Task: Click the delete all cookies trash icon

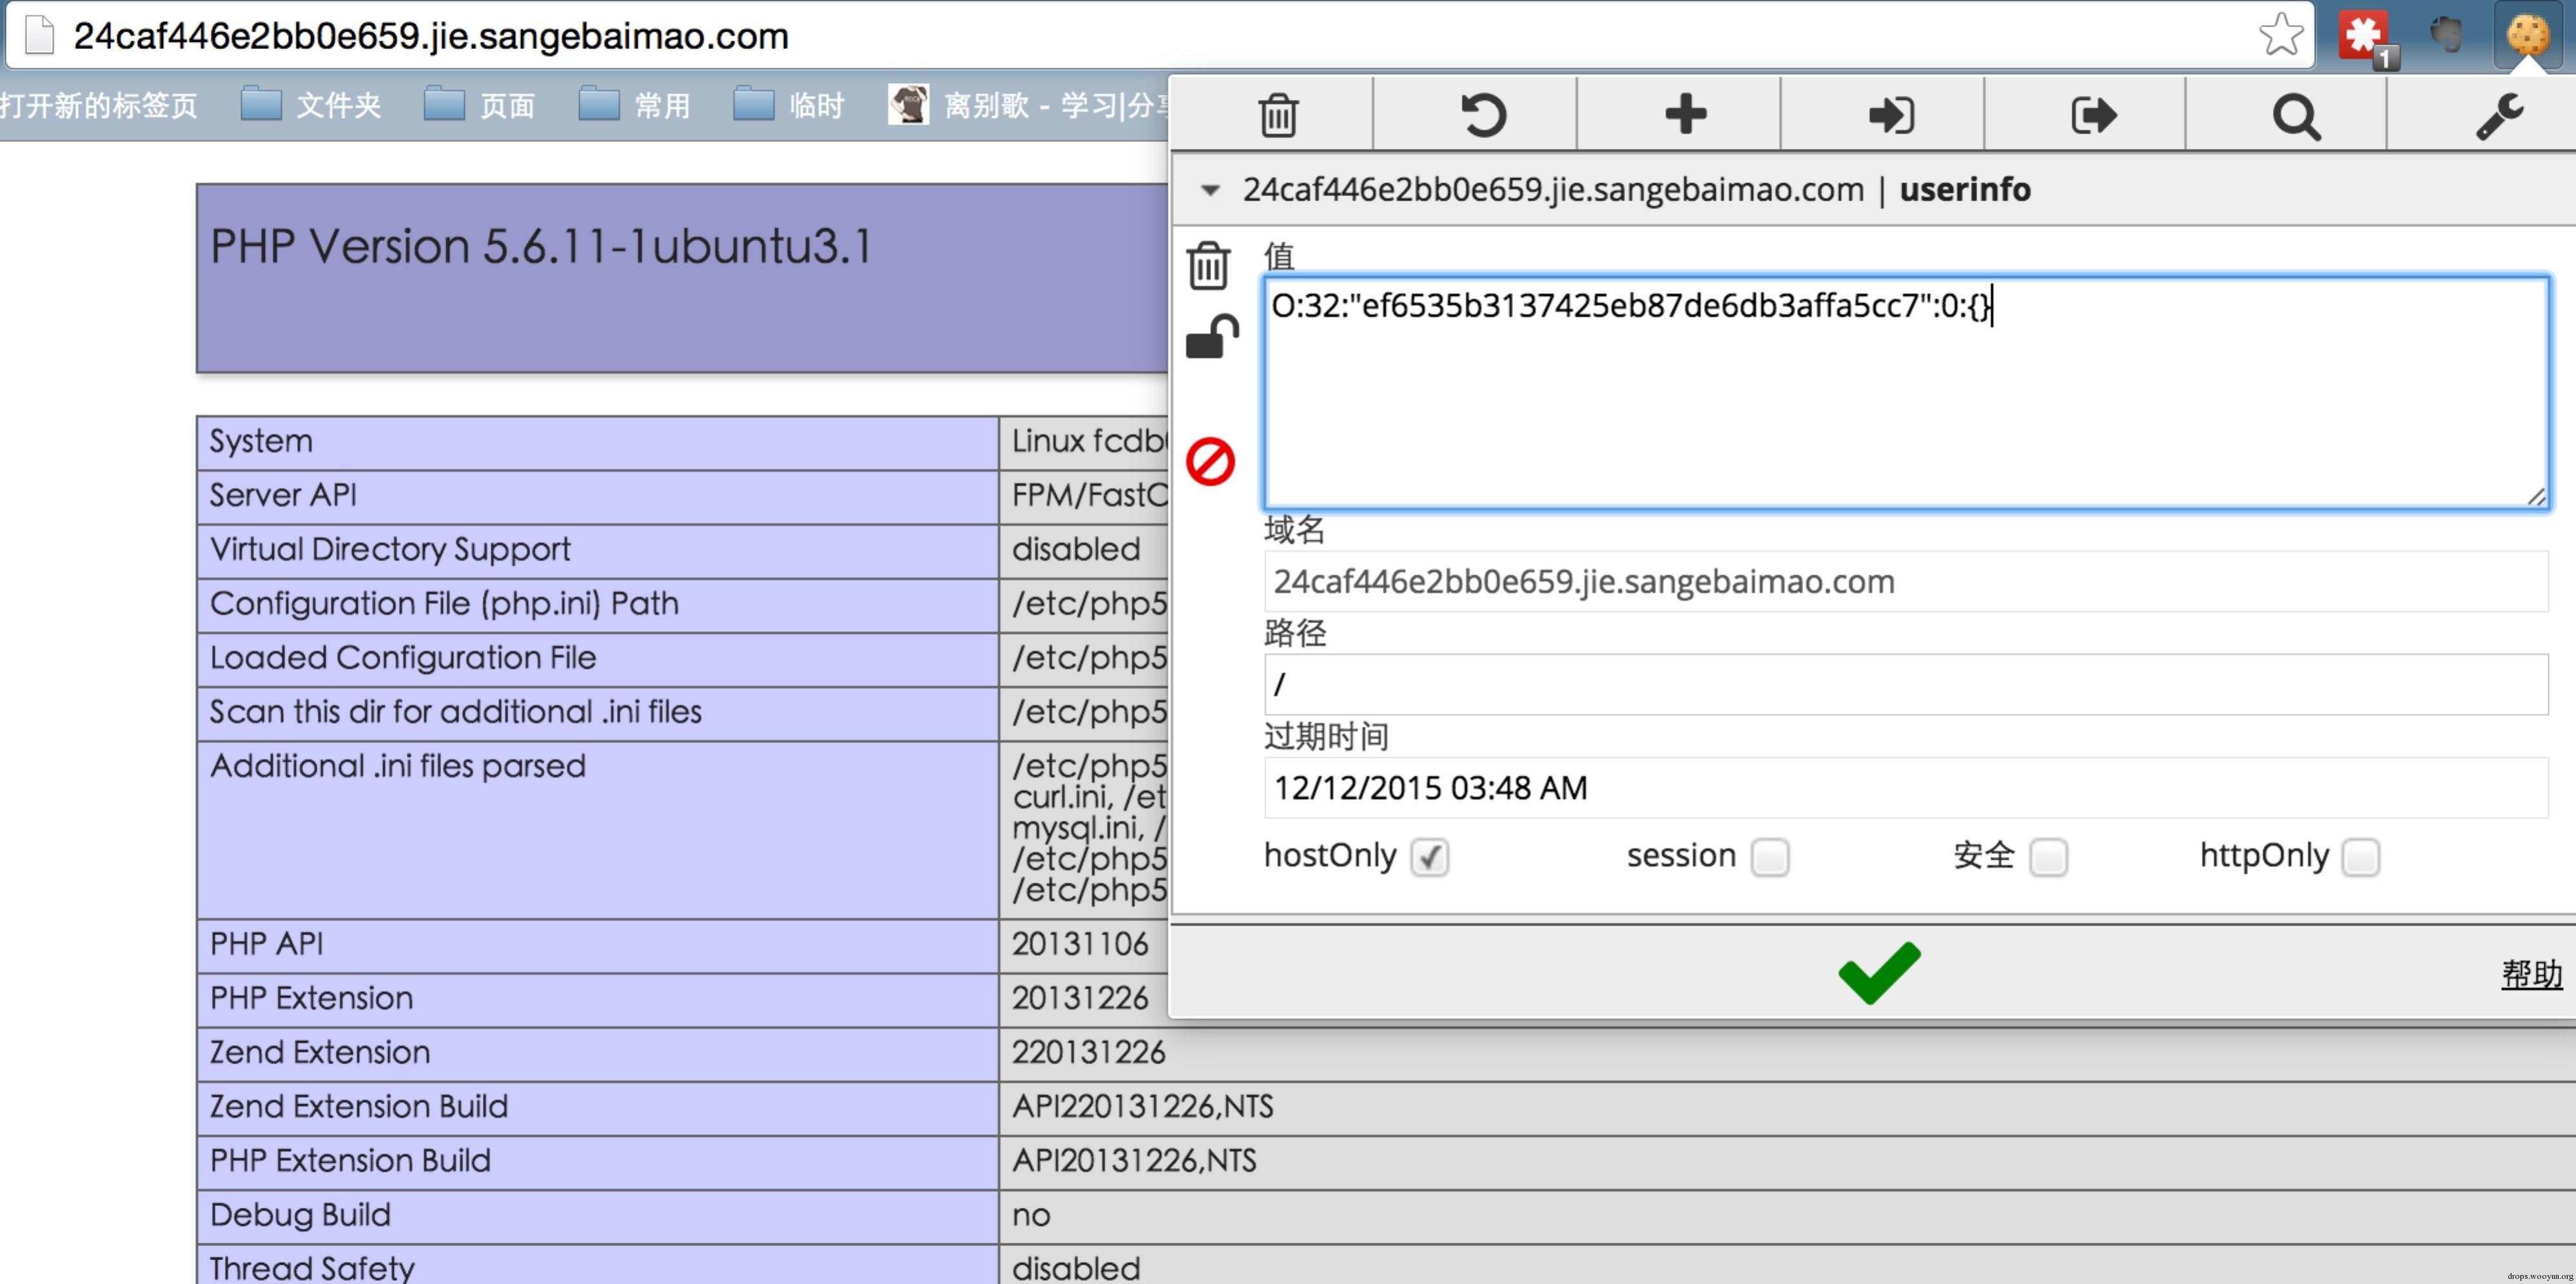Action: pyautogui.click(x=1277, y=115)
